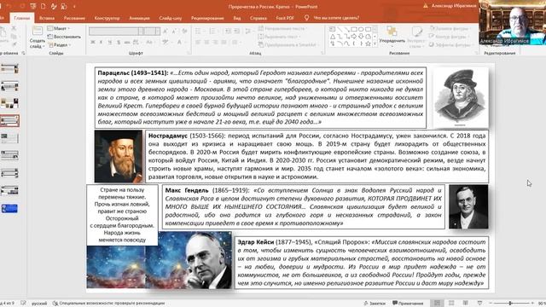The image size is (546, 307).
Task: Click the Undo icon in quick access toolbar
Action: 9,6
